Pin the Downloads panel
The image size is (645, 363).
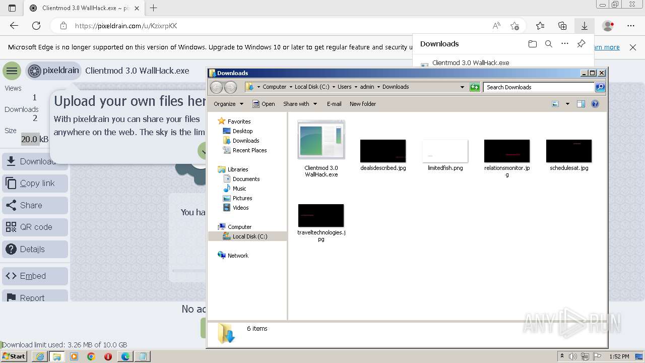tap(581, 44)
